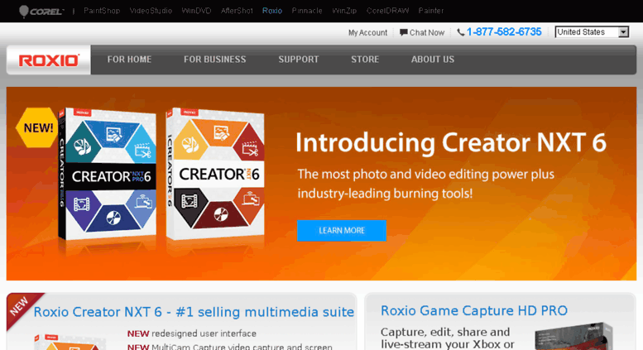
Task: Go to WinDVD in the top bar
Action: tap(196, 11)
